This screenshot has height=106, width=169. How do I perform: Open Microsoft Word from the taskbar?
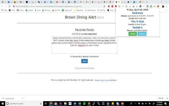(75, 104)
